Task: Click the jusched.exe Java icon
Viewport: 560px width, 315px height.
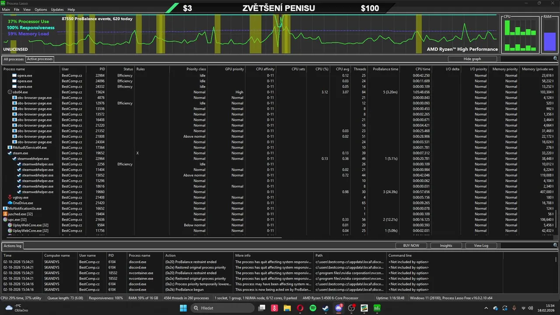Action: (5, 214)
